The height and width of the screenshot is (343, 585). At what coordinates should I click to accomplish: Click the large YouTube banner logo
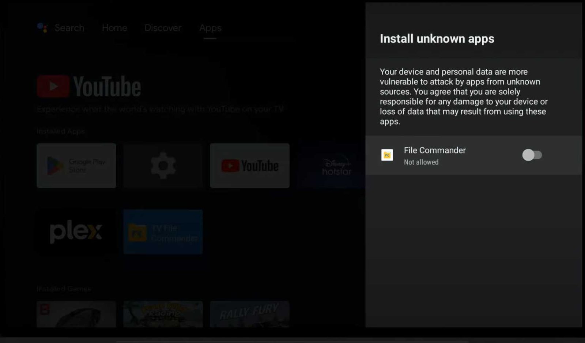click(89, 87)
